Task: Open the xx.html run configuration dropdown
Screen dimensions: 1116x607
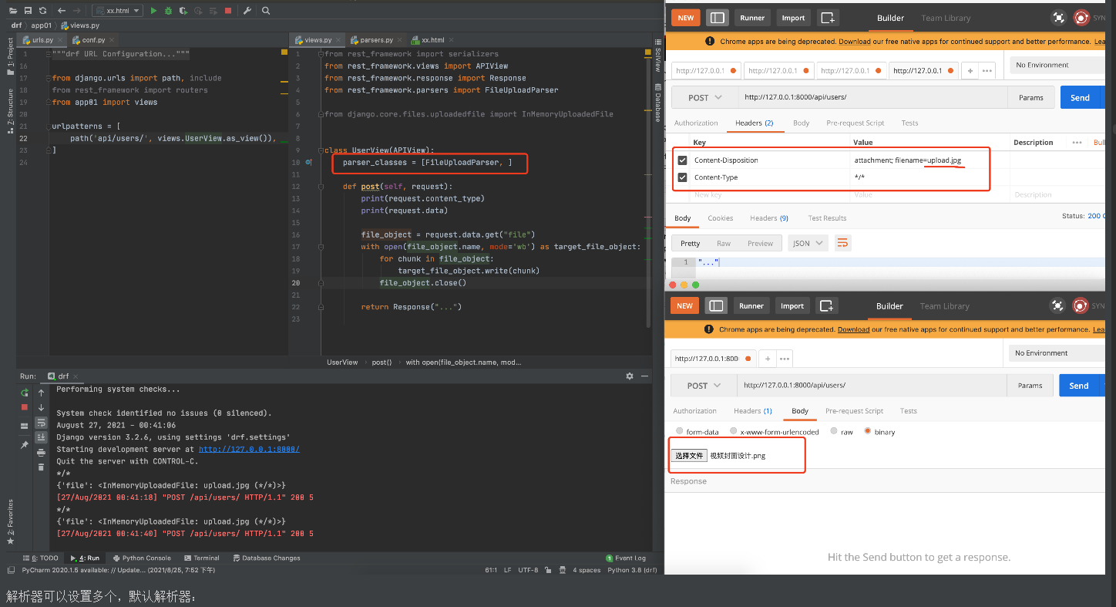Action: tap(117, 11)
